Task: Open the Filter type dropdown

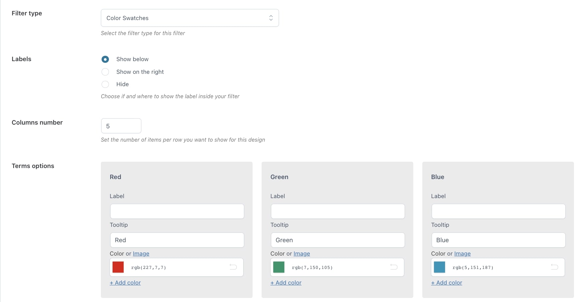Action: (190, 18)
